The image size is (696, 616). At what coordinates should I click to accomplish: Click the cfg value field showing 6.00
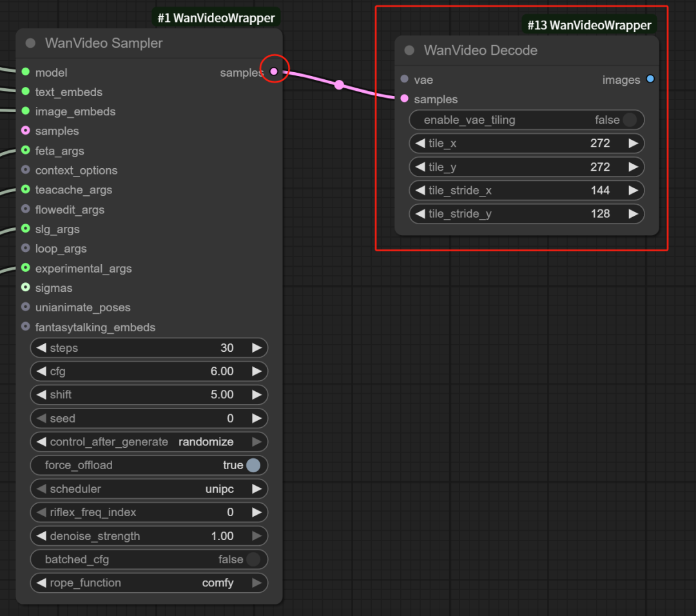(x=149, y=372)
